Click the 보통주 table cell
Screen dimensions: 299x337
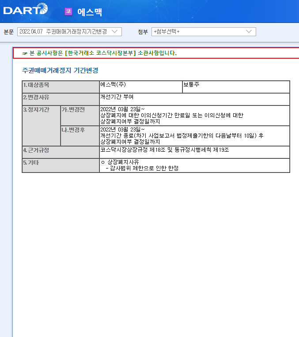point(236,87)
